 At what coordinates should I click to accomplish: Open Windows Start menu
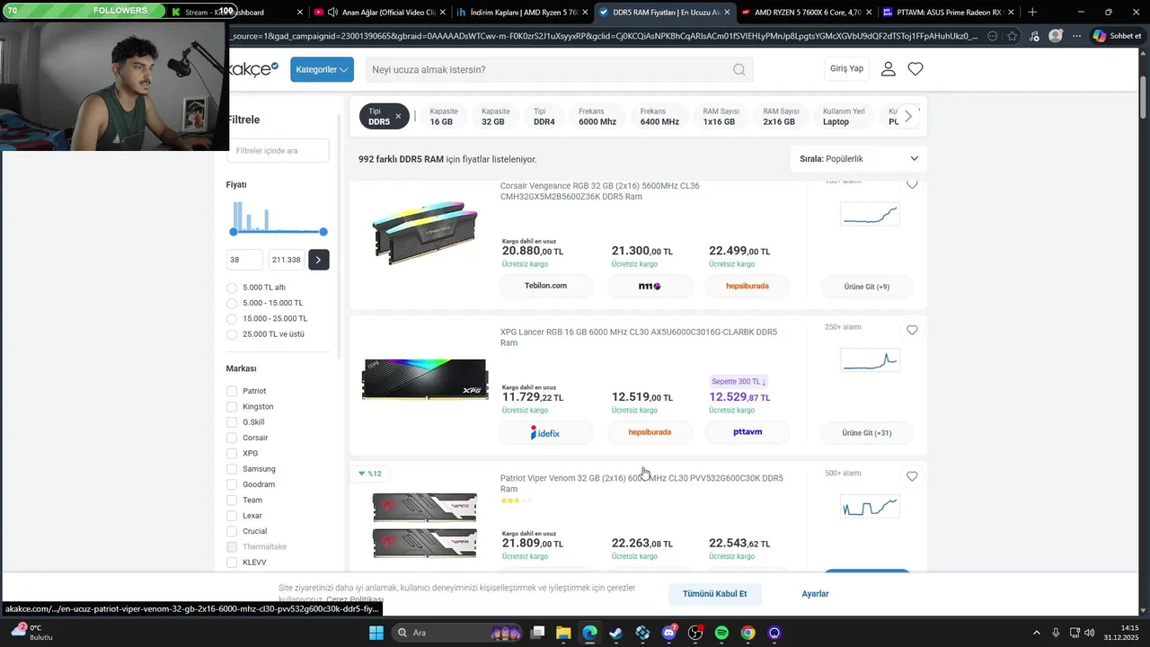pyautogui.click(x=376, y=633)
